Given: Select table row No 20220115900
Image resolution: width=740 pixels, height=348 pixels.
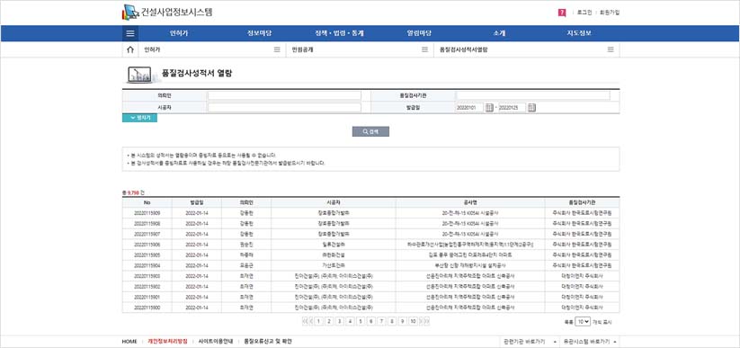Looking at the screenshot, I should (x=371, y=308).
